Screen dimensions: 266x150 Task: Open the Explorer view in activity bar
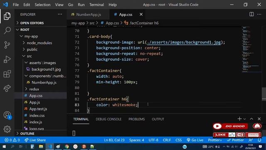coord(7,16)
